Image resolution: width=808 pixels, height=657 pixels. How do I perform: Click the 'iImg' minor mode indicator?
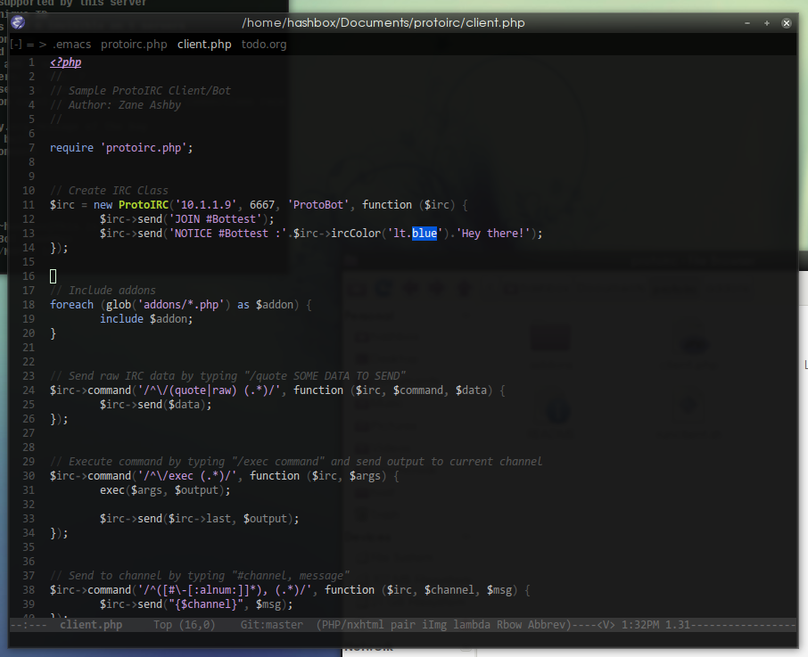pos(434,625)
